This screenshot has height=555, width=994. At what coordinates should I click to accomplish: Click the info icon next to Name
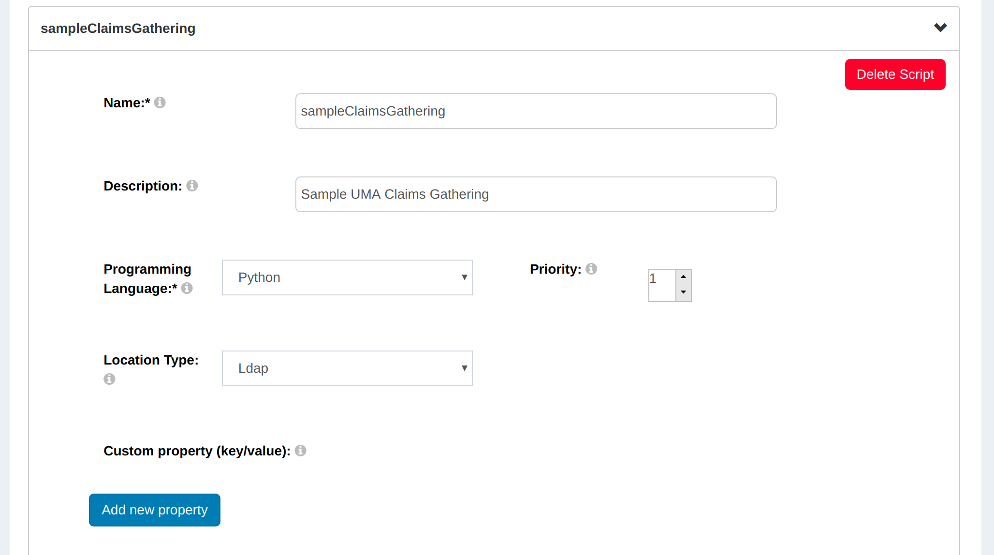click(x=161, y=102)
